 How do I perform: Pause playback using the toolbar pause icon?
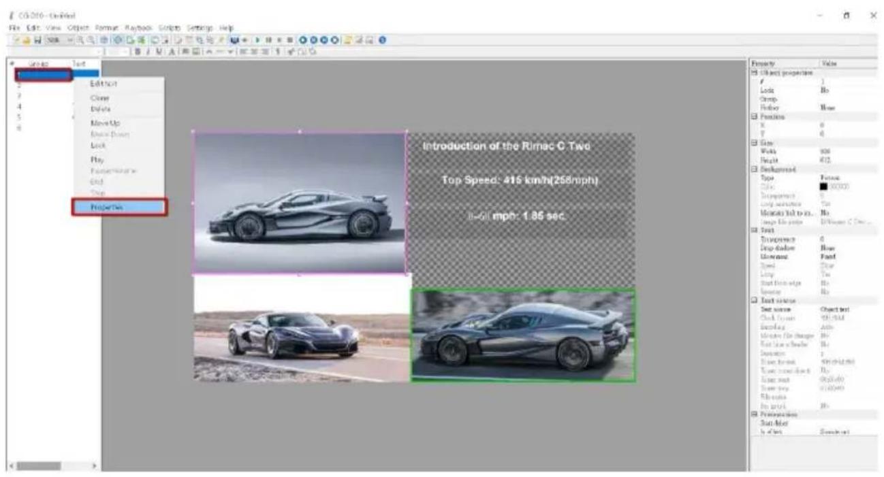[x=268, y=40]
